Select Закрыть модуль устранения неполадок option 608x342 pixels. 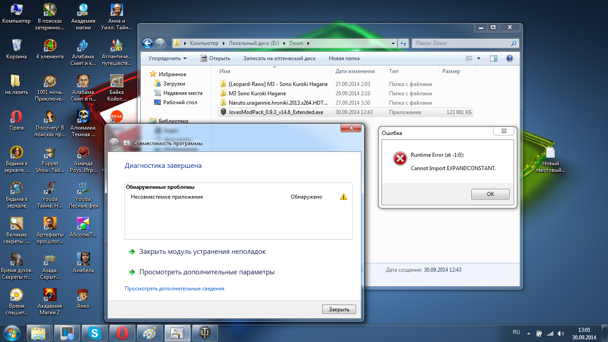click(x=202, y=252)
